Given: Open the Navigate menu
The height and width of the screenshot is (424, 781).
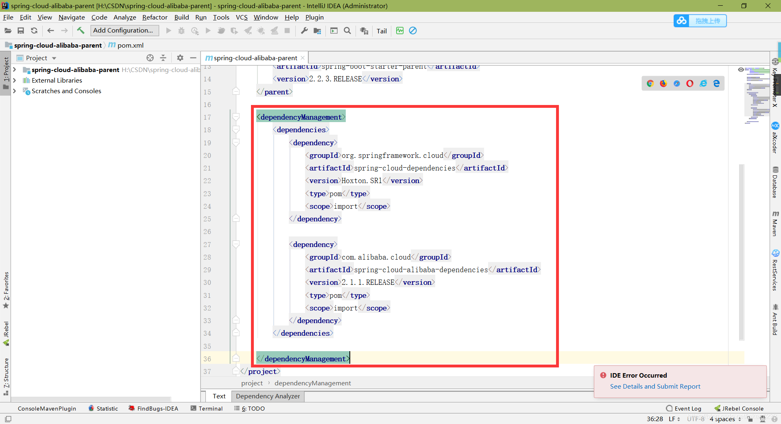Looking at the screenshot, I should click(72, 17).
